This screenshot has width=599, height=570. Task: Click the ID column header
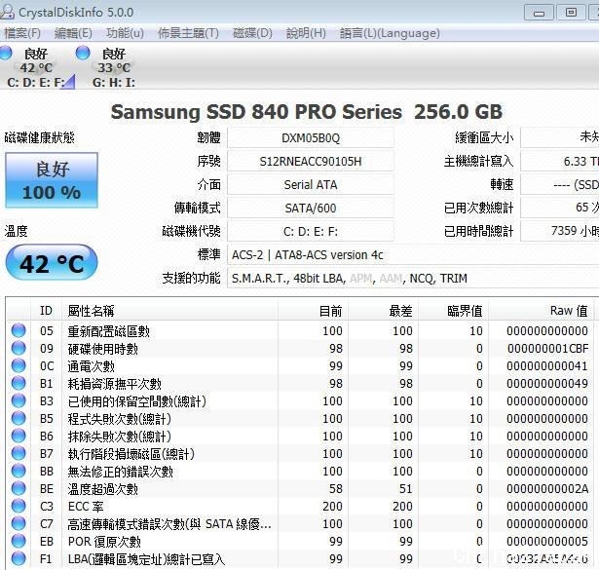tap(46, 311)
